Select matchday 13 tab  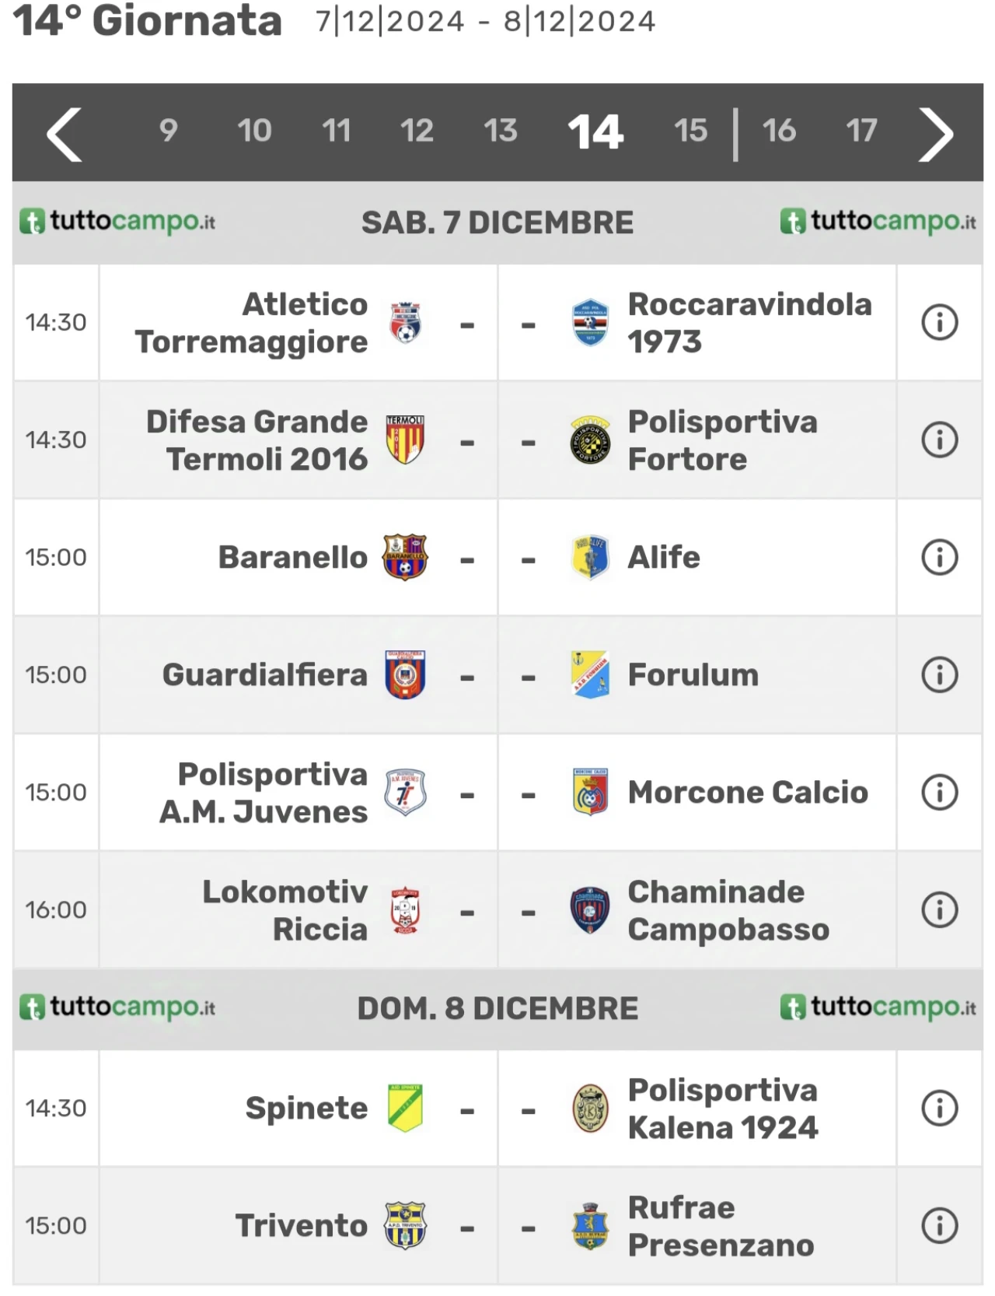(x=500, y=131)
